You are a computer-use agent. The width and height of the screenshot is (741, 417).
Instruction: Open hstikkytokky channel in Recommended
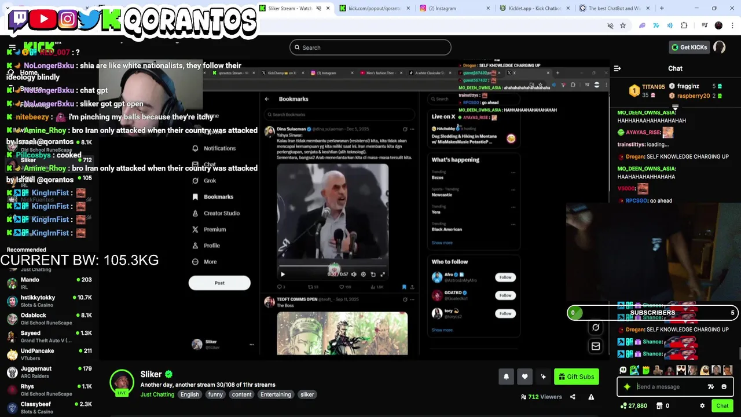point(49,301)
